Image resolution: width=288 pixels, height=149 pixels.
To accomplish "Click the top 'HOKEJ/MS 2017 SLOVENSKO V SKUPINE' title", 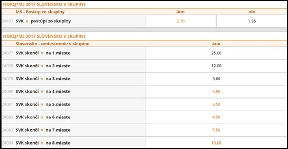I will coord(44,4).
